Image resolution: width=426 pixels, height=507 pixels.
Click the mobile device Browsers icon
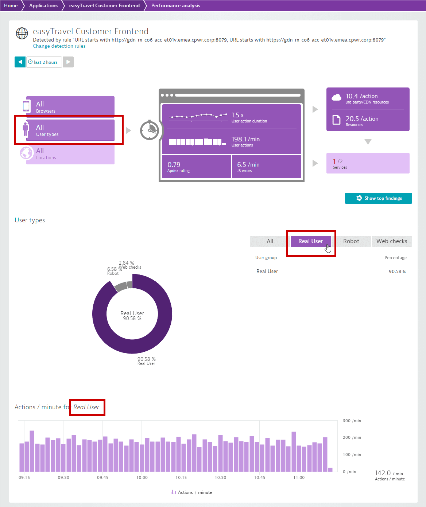point(26,106)
